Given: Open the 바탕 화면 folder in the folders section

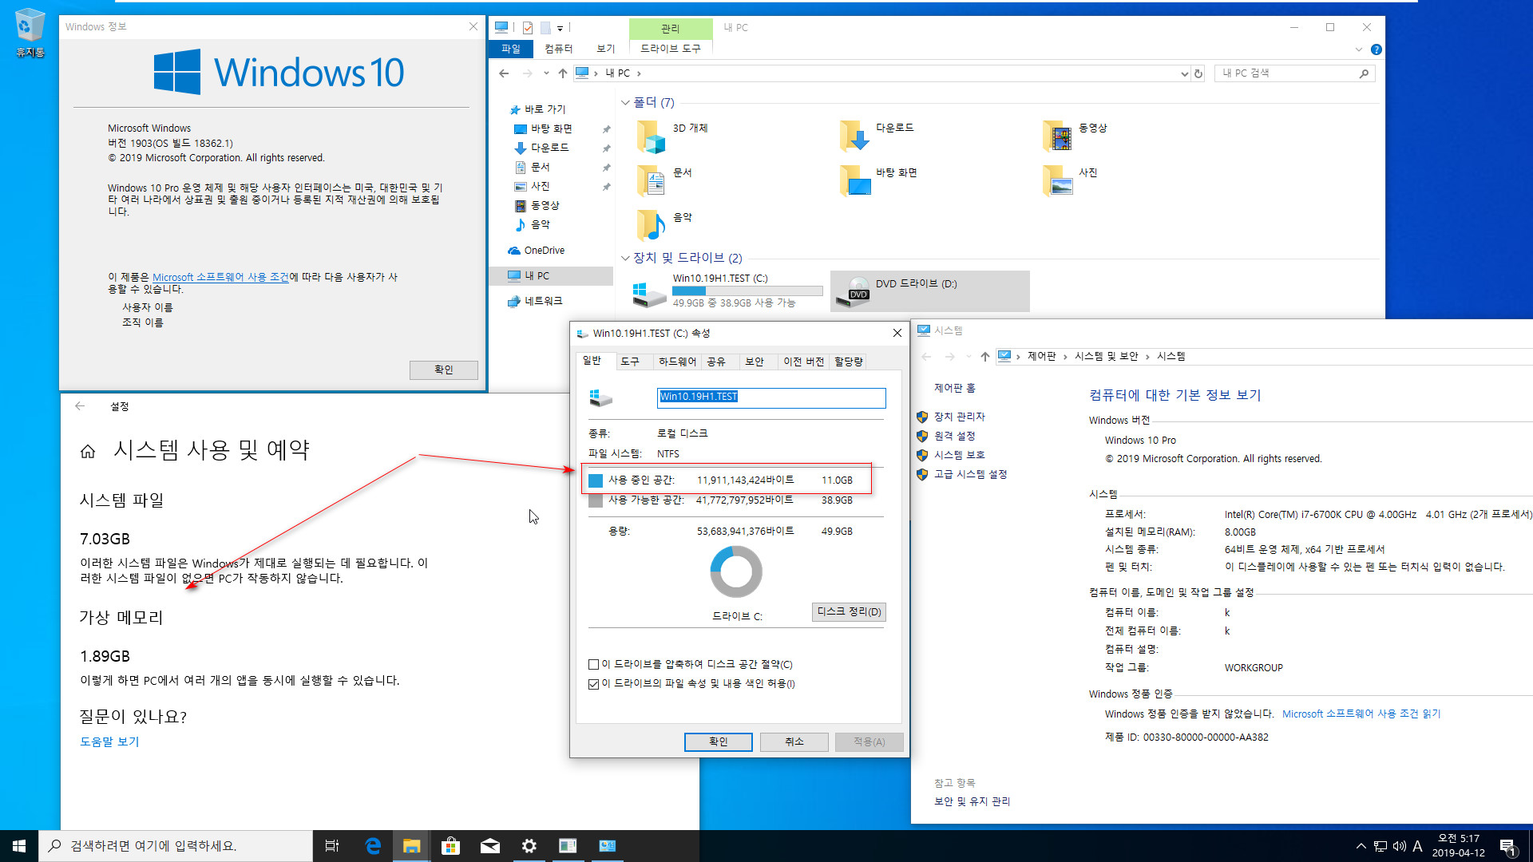Looking at the screenshot, I should [854, 180].
